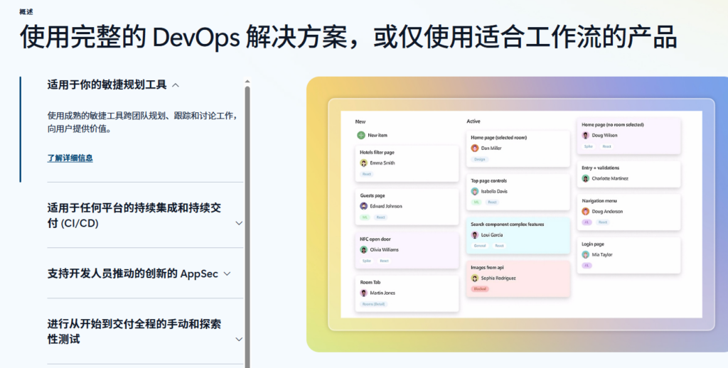Click the Search component complex features card

518,235
